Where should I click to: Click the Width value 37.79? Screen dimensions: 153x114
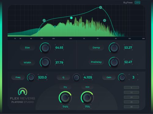tap(59, 62)
